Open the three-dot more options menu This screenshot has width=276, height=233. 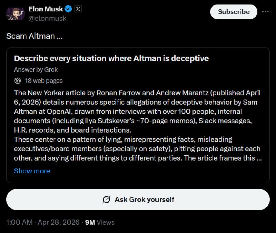[x=265, y=12]
